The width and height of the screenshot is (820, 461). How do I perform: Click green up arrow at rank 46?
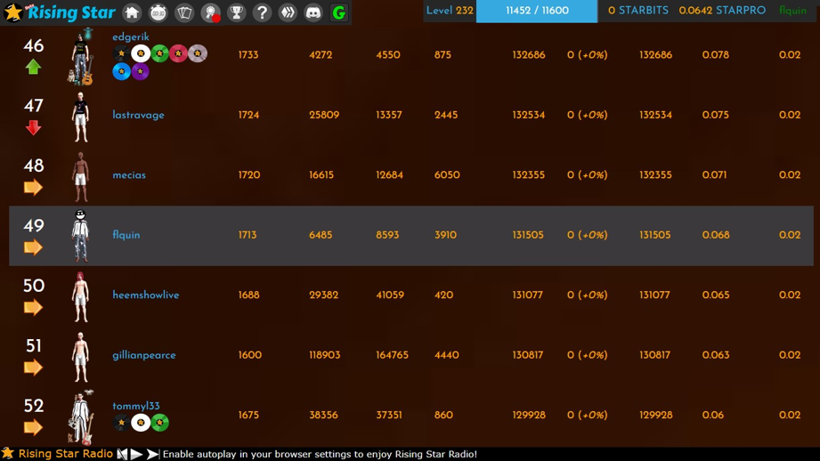[x=34, y=67]
